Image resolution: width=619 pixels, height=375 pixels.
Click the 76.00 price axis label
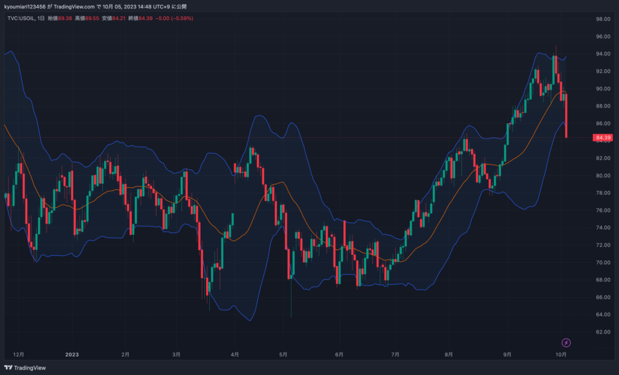pos(603,210)
